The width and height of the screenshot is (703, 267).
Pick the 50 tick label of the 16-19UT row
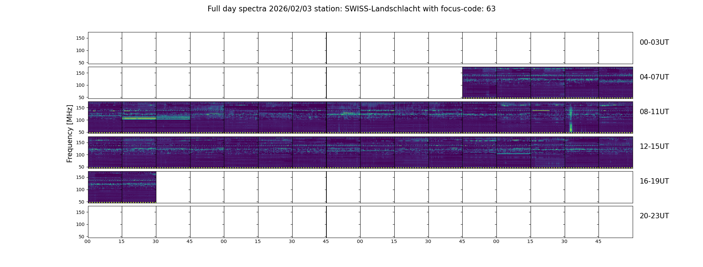click(x=82, y=202)
